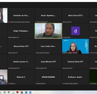
Task: Click the small 'Comisión de Energía de Baja California' label
Action: point(20,22)
